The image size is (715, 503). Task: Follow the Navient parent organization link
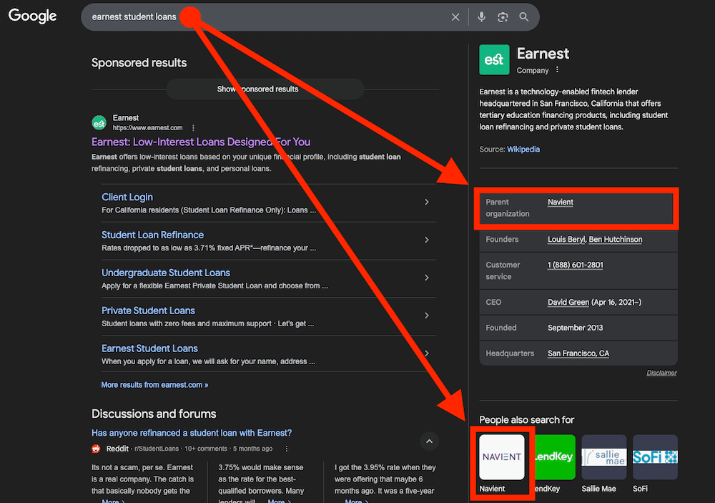[x=560, y=202]
